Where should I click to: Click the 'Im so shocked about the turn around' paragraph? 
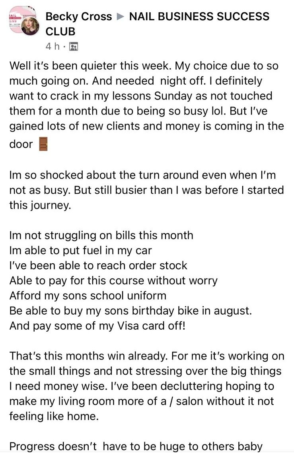(146, 190)
